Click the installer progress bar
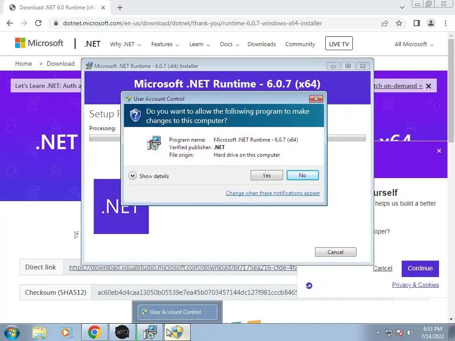 (x=227, y=138)
